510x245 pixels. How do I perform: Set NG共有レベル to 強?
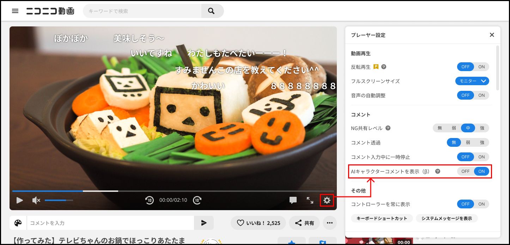pos(482,128)
